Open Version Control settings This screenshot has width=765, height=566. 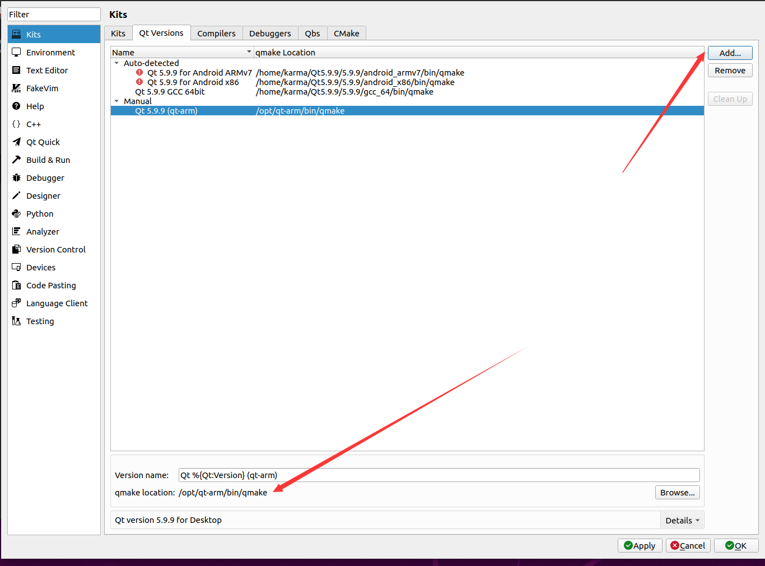(56, 249)
